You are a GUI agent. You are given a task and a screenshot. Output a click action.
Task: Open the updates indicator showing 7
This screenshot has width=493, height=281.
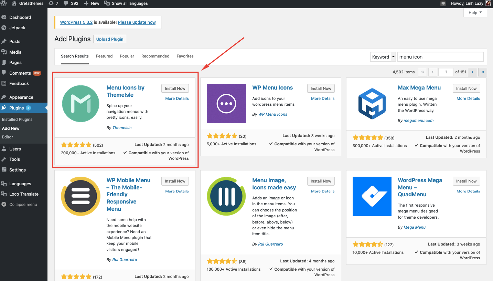point(53,3)
